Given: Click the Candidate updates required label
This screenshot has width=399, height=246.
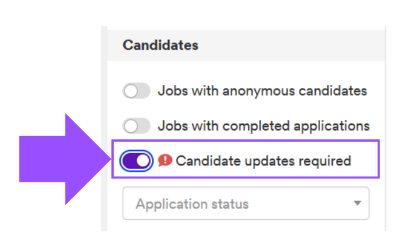Looking at the screenshot, I should pyautogui.click(x=263, y=161).
